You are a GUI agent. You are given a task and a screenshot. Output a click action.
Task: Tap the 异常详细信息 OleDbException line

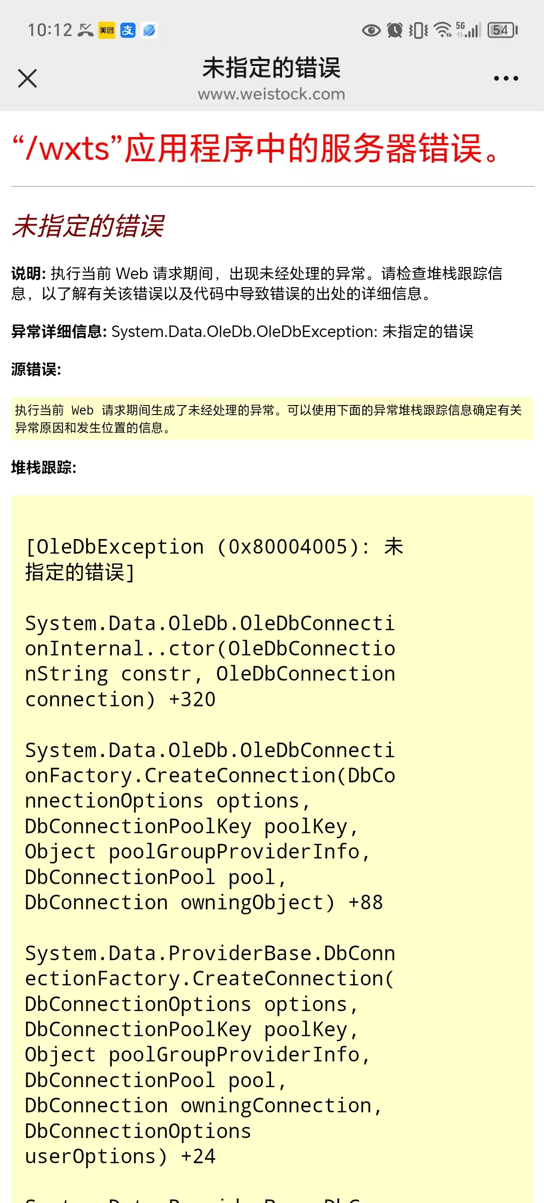coord(242,331)
